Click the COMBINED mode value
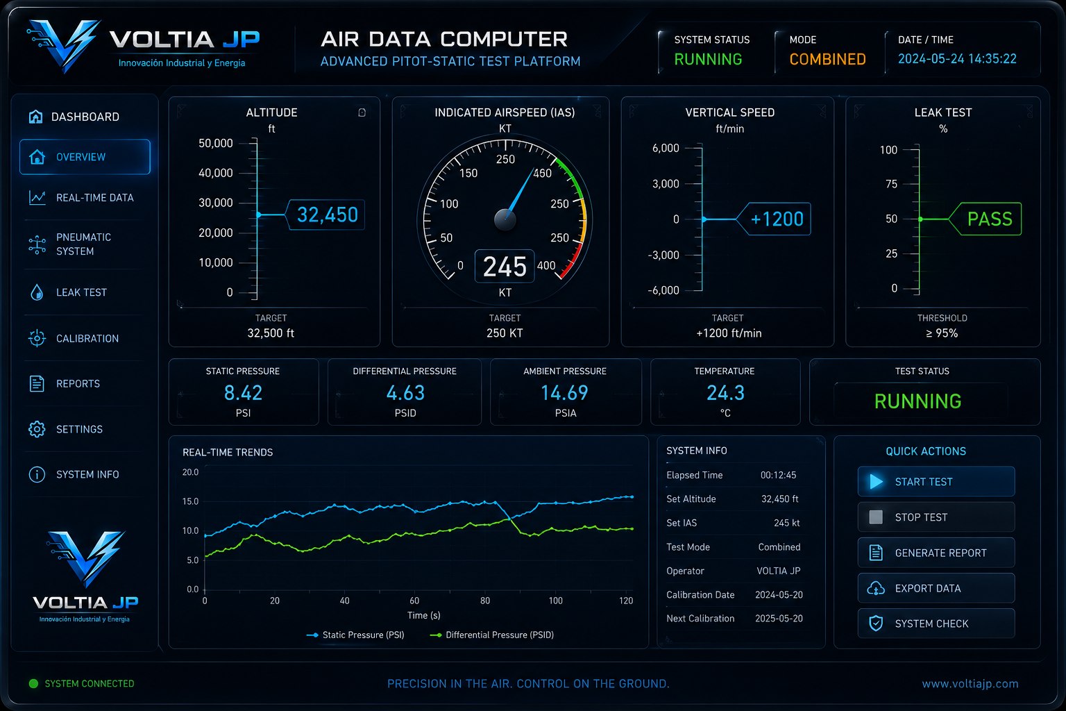 tap(827, 60)
